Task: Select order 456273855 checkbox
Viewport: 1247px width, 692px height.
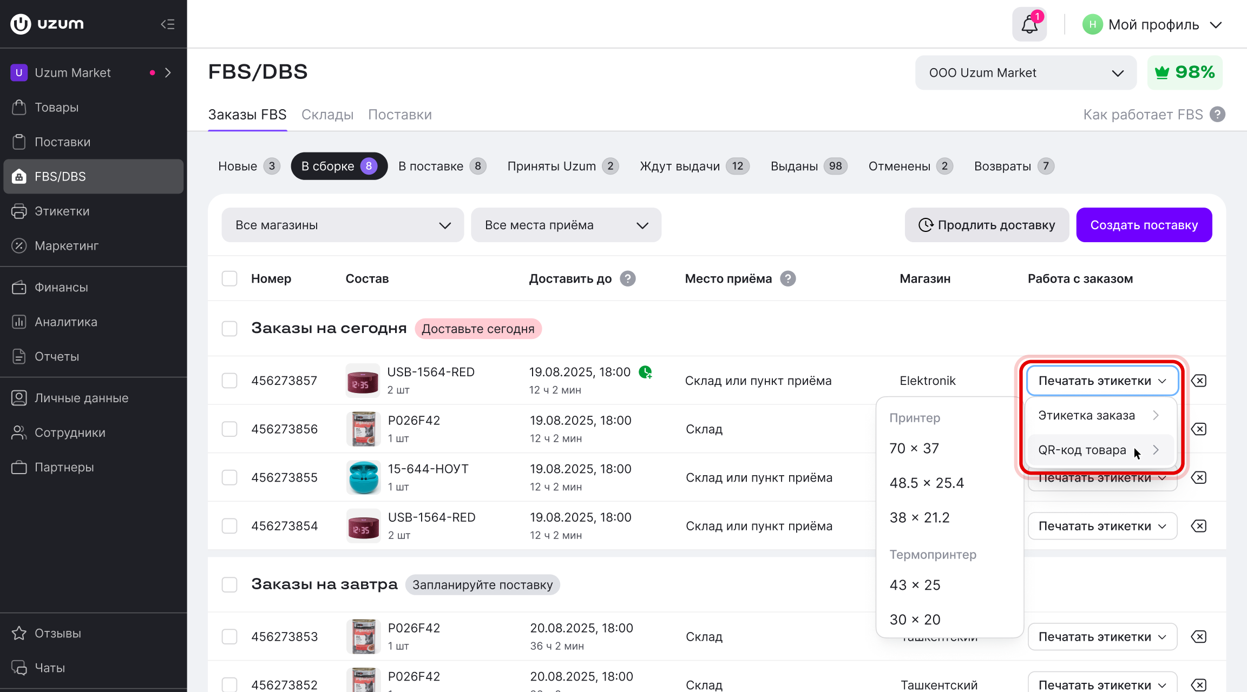Action: (229, 477)
